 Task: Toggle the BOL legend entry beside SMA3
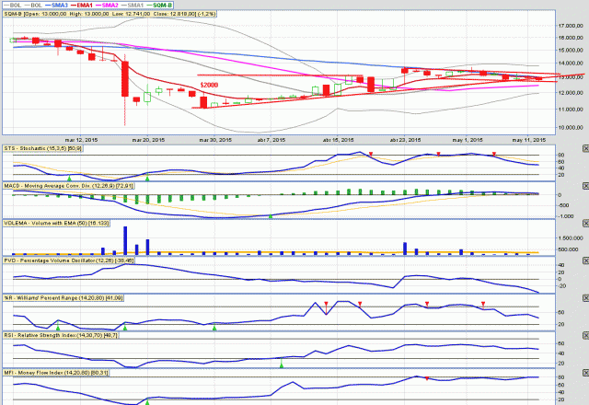(x=33, y=6)
